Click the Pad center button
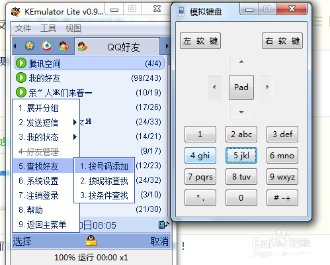330x265 pixels. point(241,87)
